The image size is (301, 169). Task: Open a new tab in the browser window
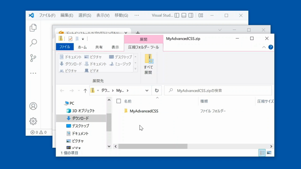138,32
